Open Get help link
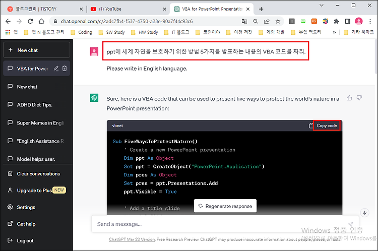378x251 pixels. [x=37, y=224]
